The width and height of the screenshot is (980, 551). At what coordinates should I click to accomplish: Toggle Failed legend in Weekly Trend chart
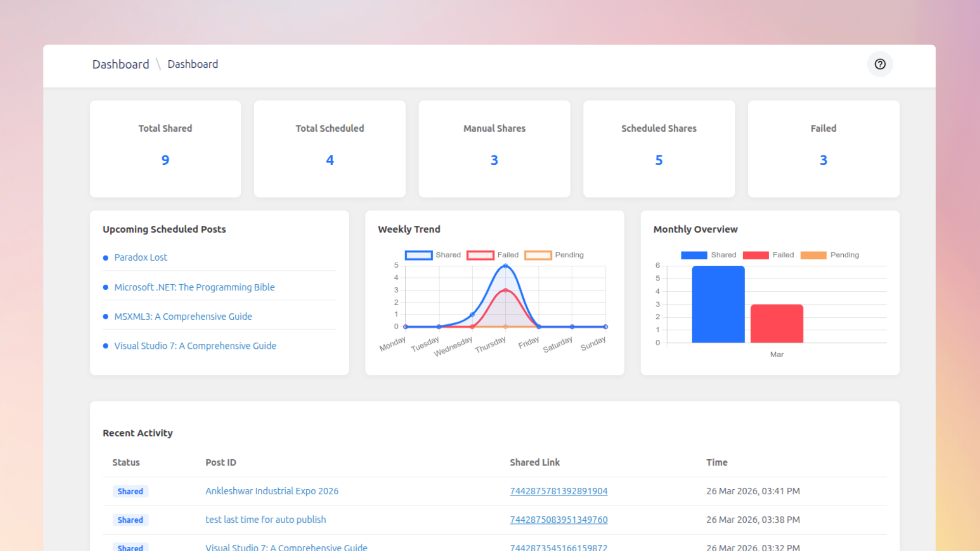point(493,255)
